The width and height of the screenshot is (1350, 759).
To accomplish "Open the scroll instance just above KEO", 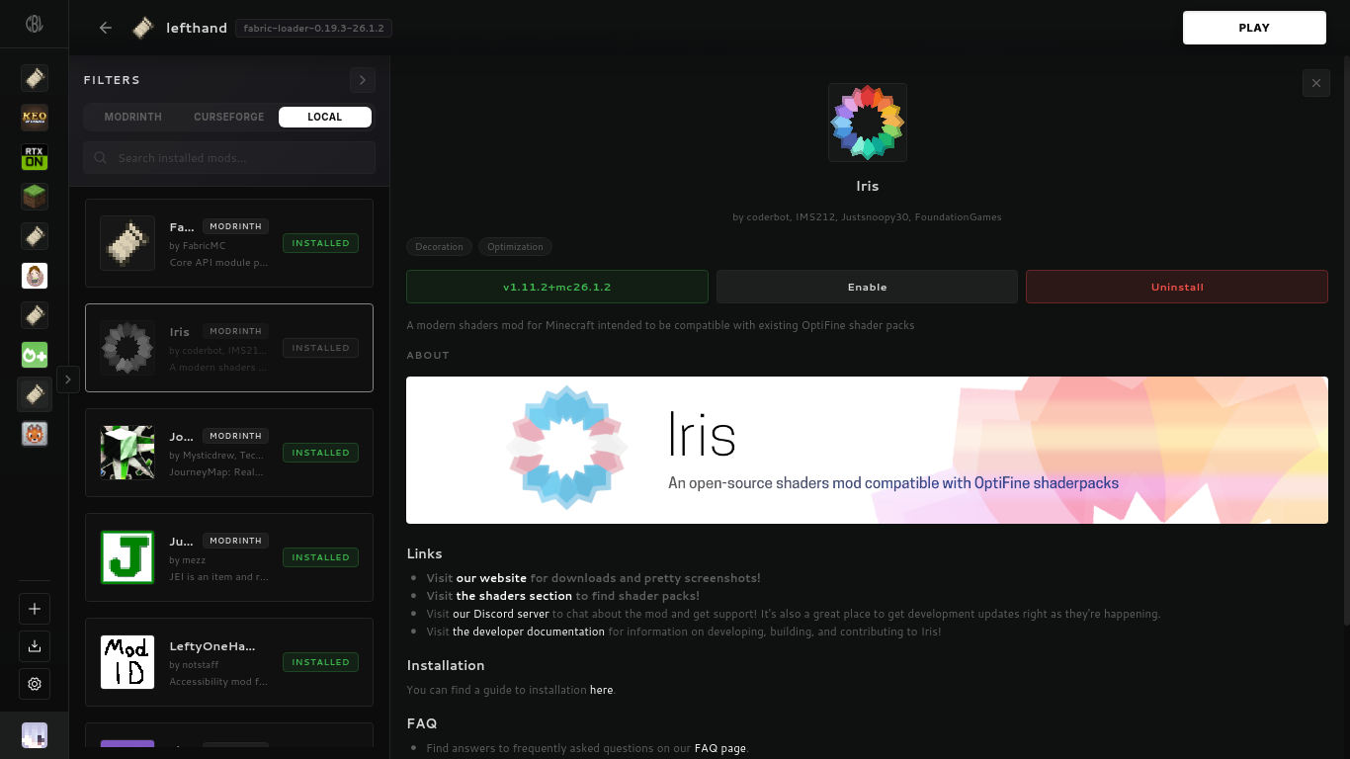I will [35, 78].
